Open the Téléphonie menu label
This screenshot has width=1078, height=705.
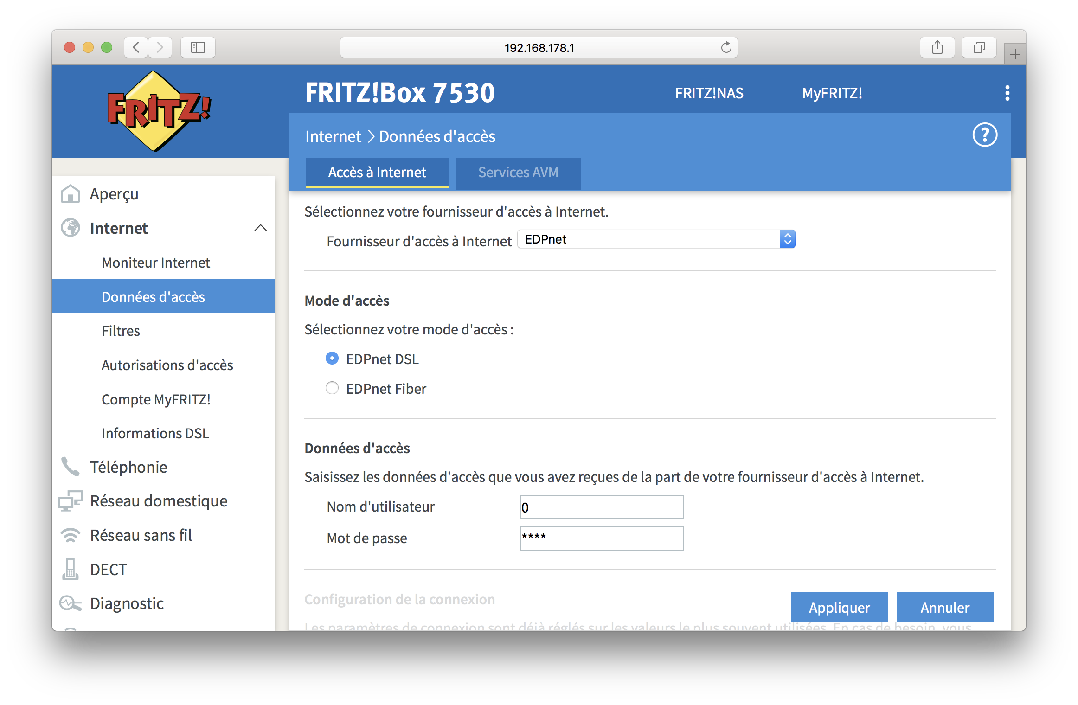(x=128, y=467)
